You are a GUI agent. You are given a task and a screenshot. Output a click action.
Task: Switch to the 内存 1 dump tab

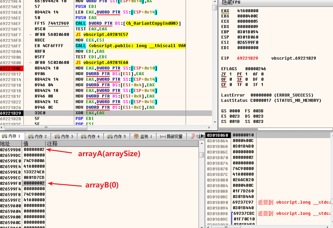(12, 136)
